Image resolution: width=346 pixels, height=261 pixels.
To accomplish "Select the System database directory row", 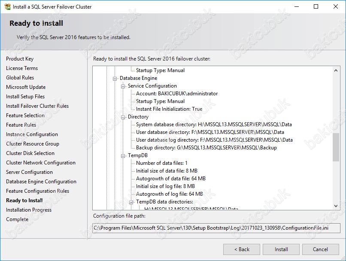I will coord(214,124).
